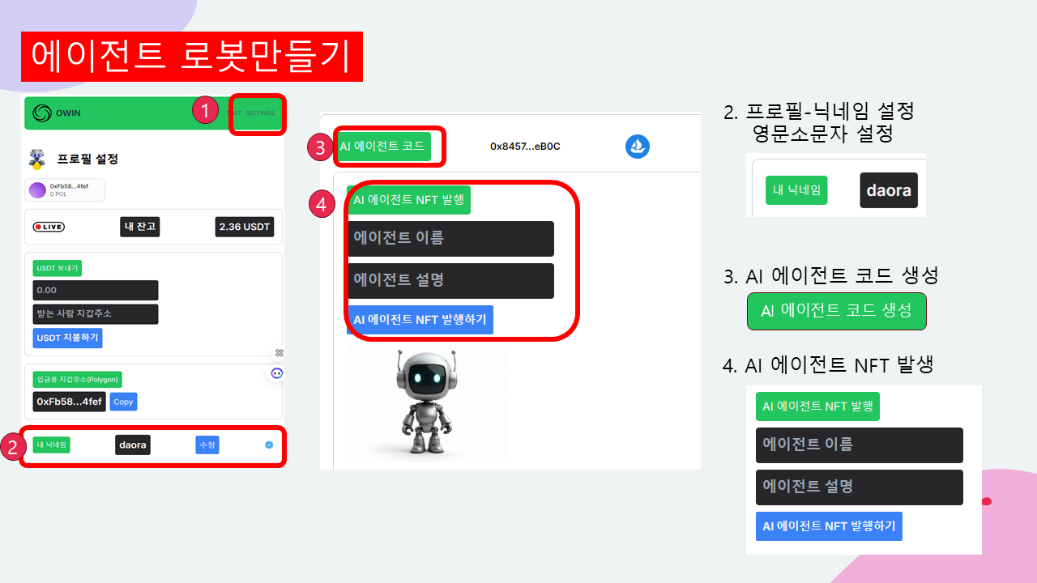This screenshot has width=1037, height=583.
Task: Click the floating grid icon at panel edge
Action: pos(279,353)
